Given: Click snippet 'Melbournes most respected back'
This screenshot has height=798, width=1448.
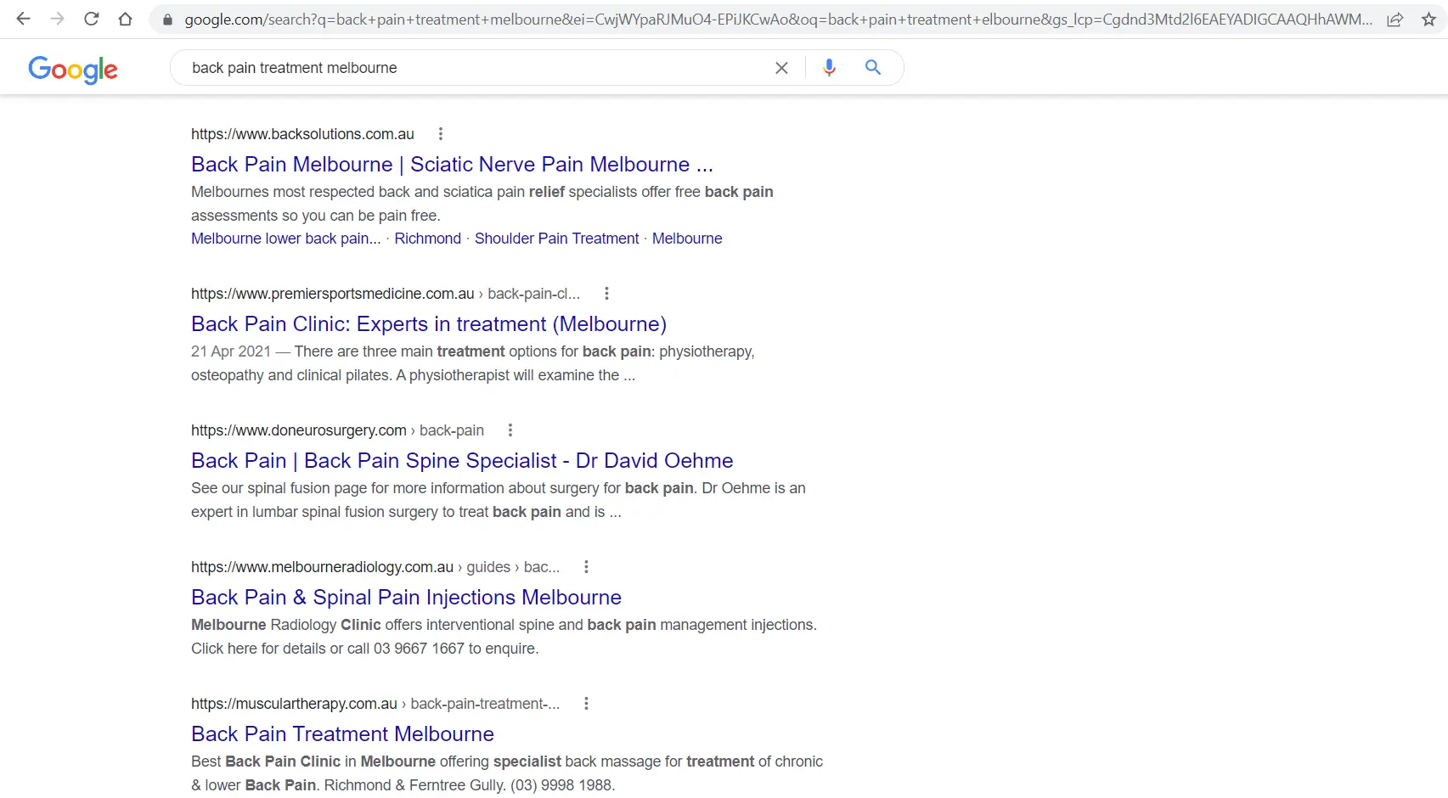Looking at the screenshot, I should [482, 204].
